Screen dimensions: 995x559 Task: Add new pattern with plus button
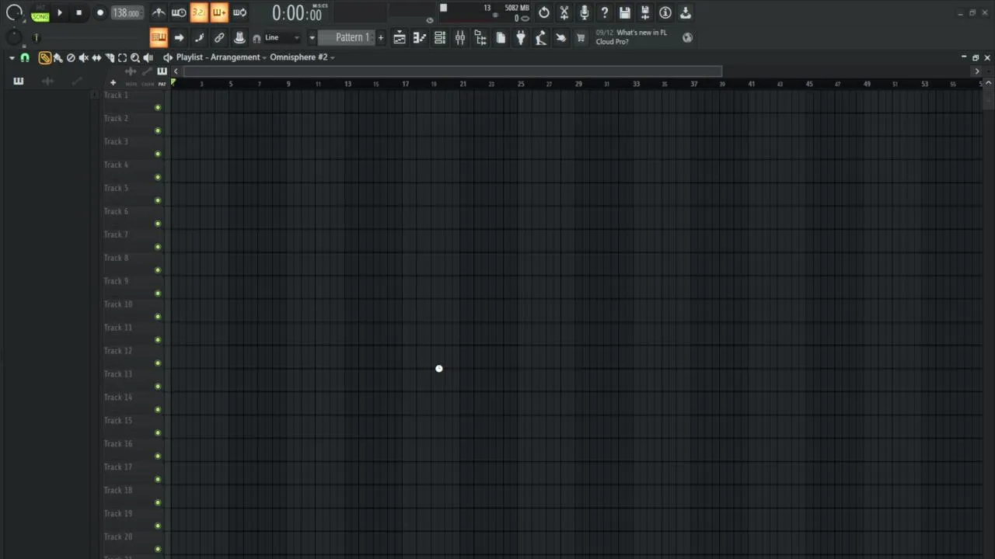click(381, 37)
